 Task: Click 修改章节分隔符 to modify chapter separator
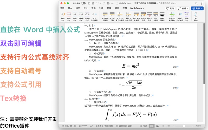[136, 17]
